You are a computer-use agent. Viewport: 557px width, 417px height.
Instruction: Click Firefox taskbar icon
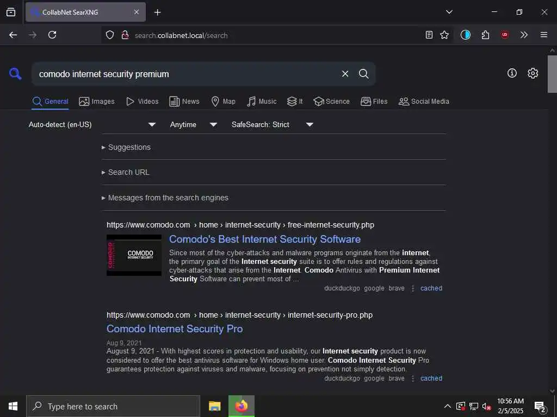[x=242, y=406]
